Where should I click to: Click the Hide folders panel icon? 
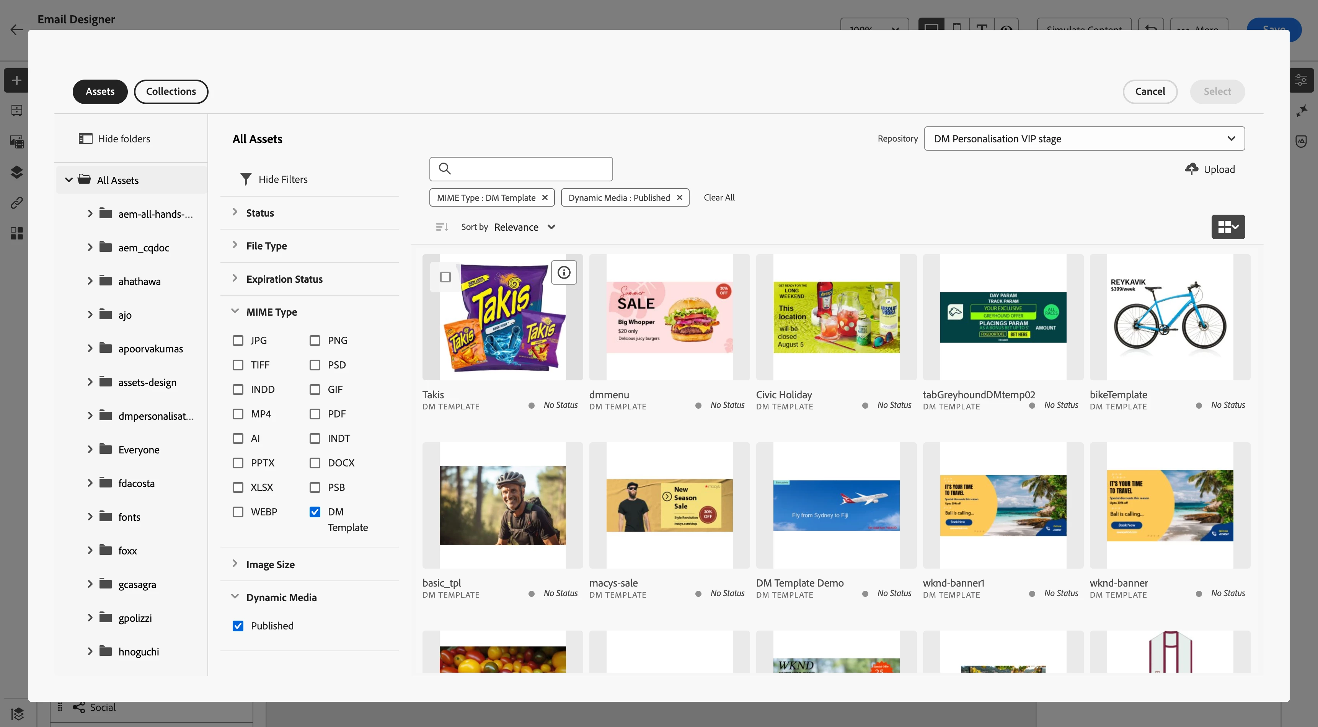point(85,139)
